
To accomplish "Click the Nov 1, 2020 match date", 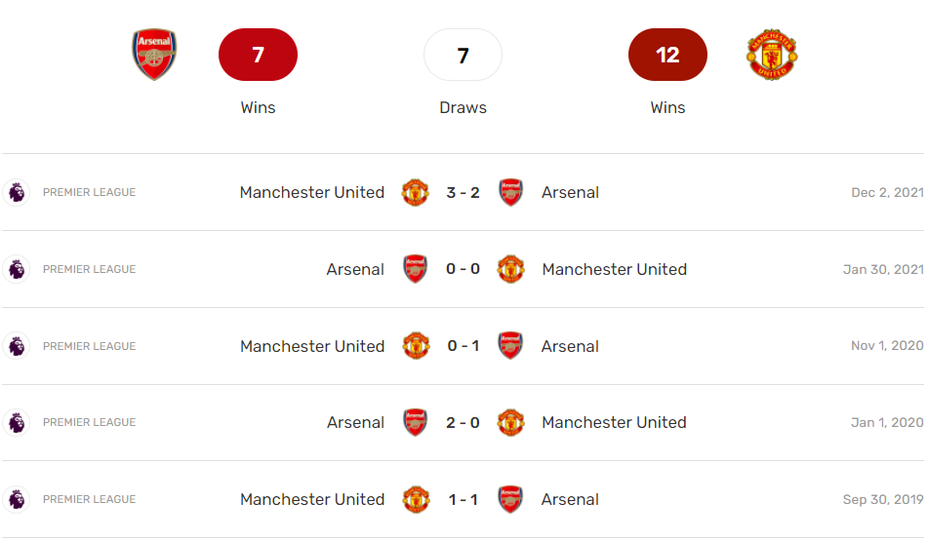I will (886, 346).
